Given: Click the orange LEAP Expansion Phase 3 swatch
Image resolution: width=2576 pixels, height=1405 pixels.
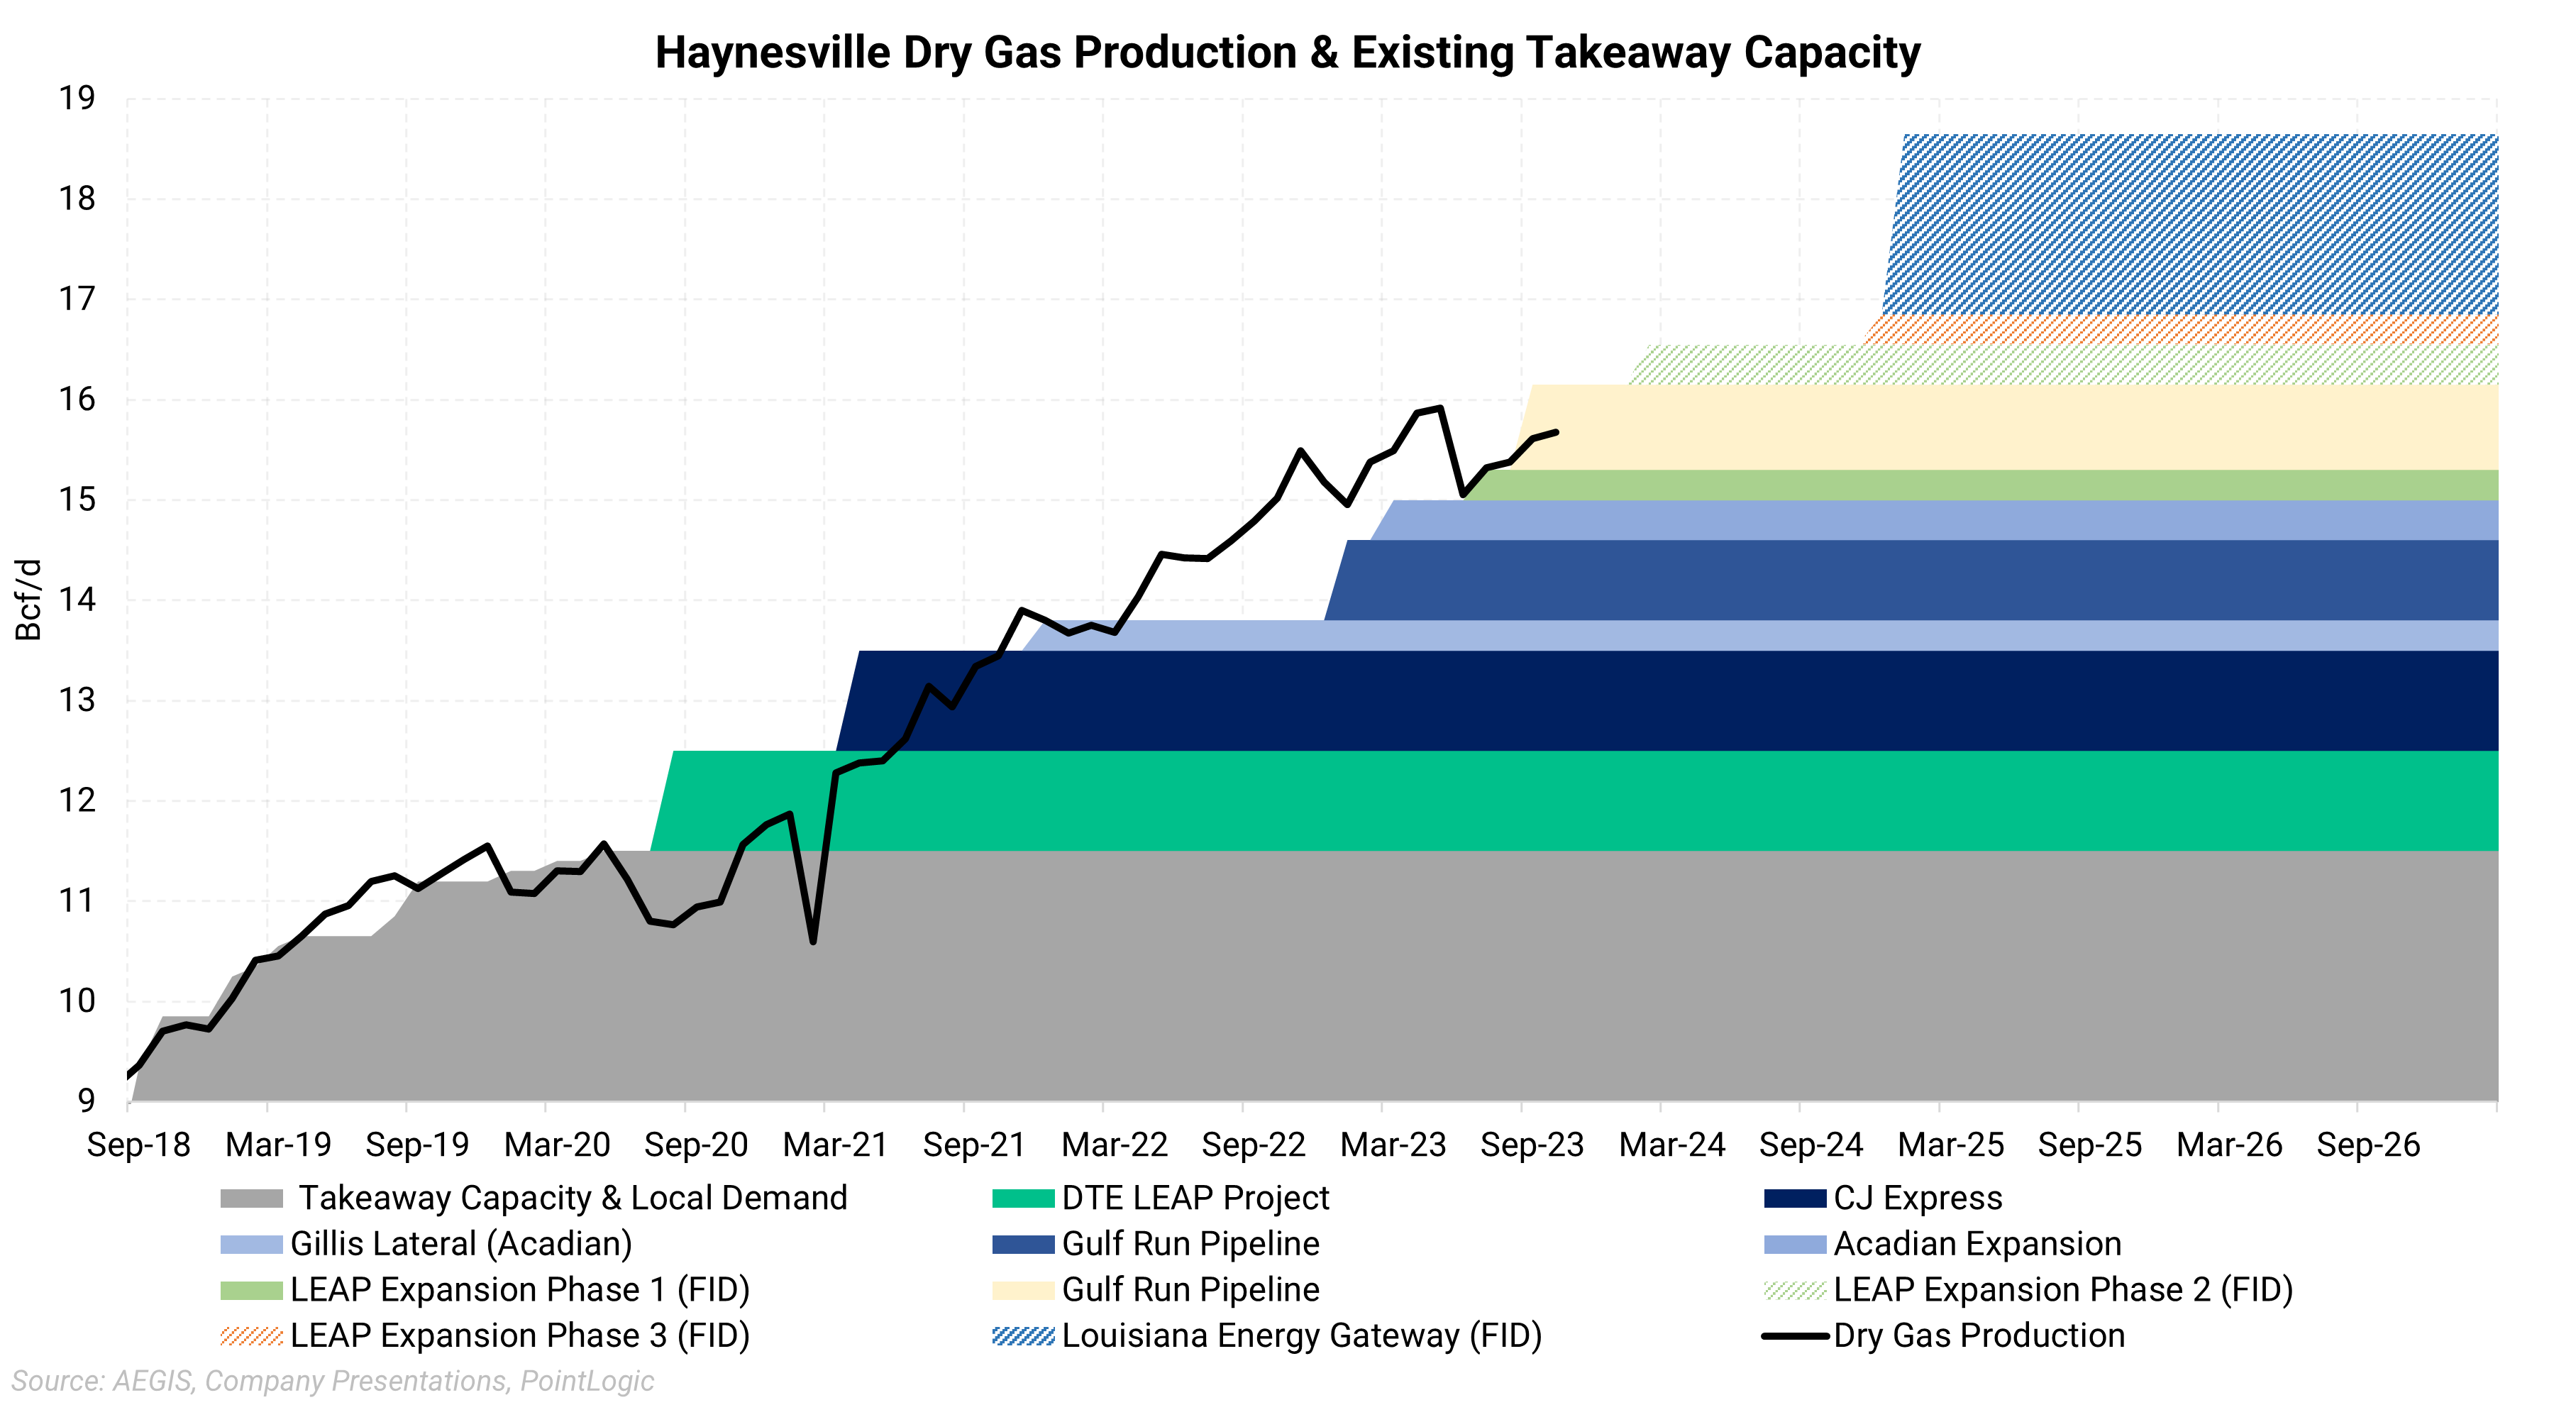Looking at the screenshot, I should click(252, 1336).
